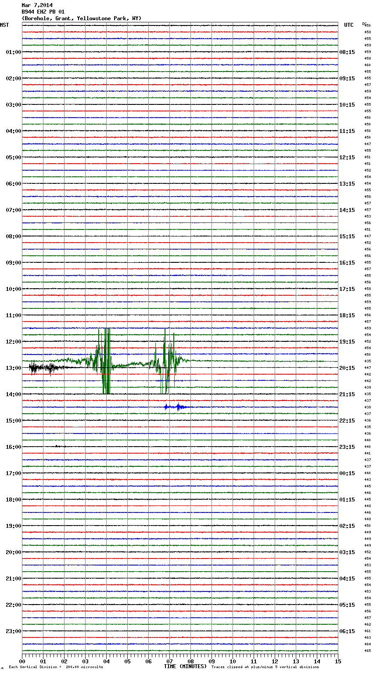Click the 20:15 UTC time label

pos(347,368)
